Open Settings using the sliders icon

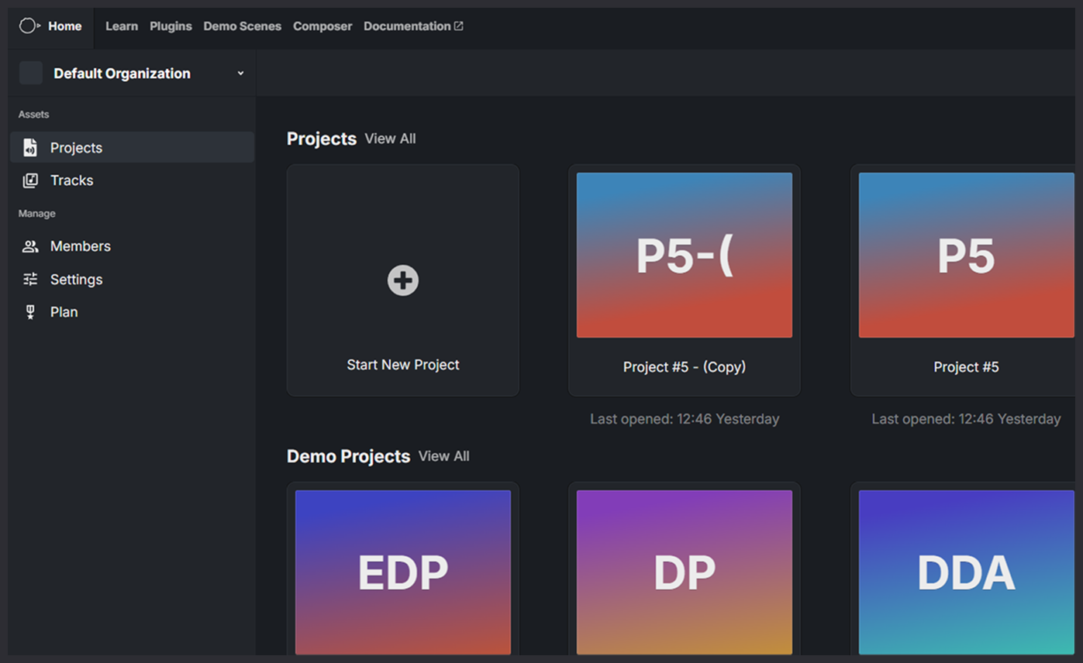tap(31, 279)
